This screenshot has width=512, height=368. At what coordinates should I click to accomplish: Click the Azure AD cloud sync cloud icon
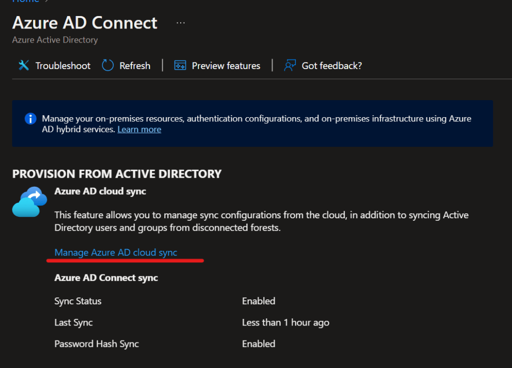pyautogui.click(x=30, y=202)
